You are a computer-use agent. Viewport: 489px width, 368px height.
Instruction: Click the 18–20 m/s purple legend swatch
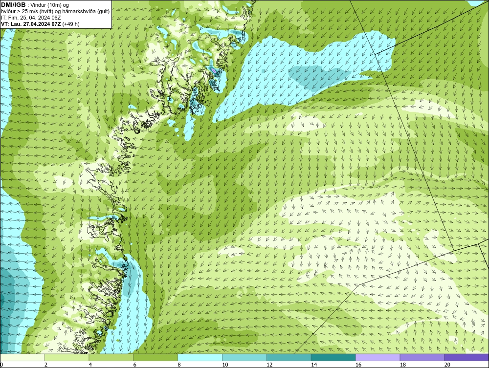click(x=422, y=357)
